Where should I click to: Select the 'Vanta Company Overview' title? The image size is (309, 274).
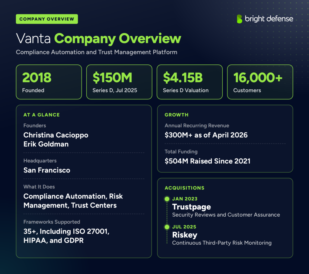click(x=98, y=38)
